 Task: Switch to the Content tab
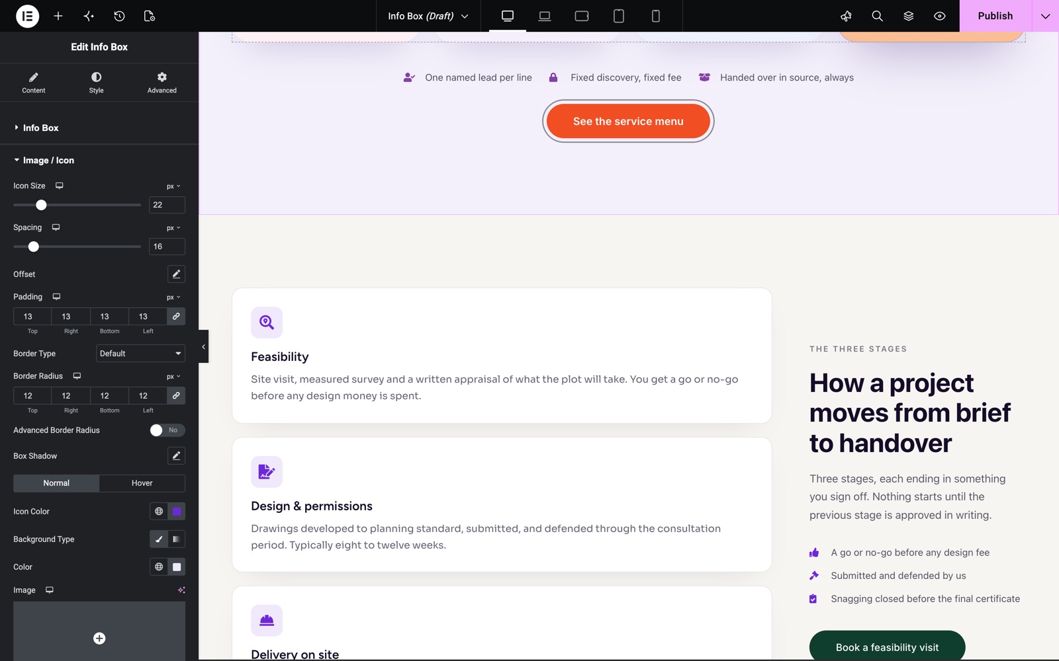click(x=34, y=83)
